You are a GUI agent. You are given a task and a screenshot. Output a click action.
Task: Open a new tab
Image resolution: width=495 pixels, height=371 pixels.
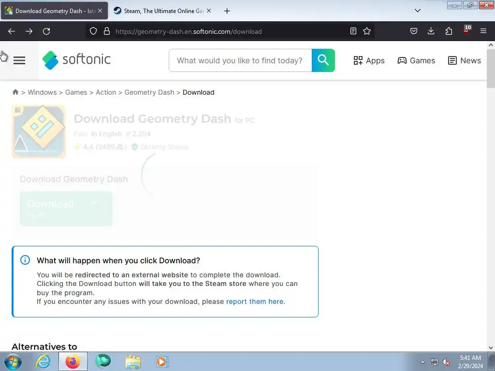point(227,11)
